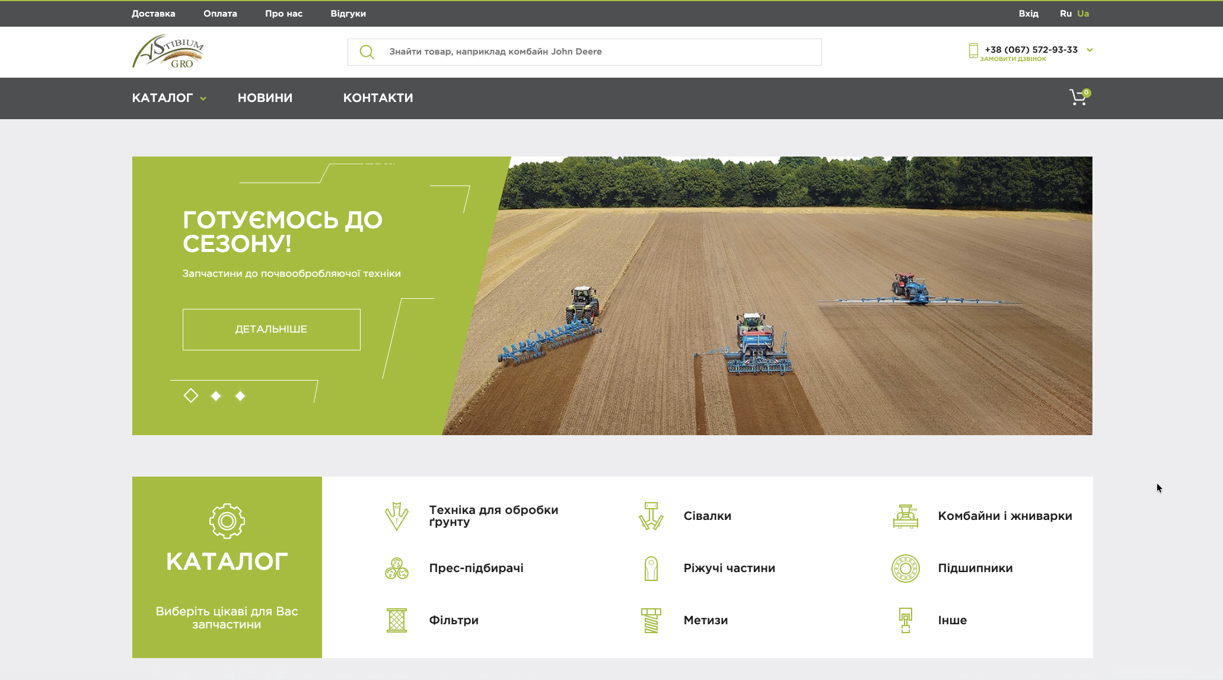The width and height of the screenshot is (1223, 680).
Task: Click the seeders category icon
Action: pyautogui.click(x=651, y=516)
